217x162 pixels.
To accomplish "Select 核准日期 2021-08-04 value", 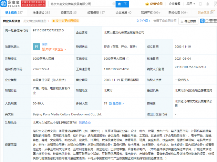I will point(183,59).
